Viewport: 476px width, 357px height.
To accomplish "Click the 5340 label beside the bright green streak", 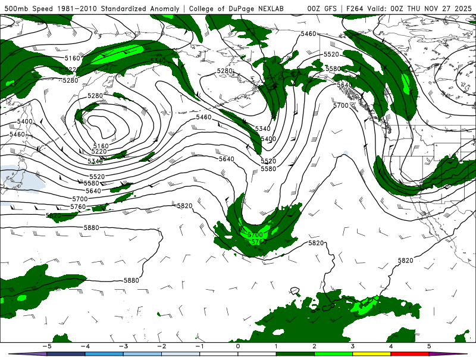I will click(158, 61).
